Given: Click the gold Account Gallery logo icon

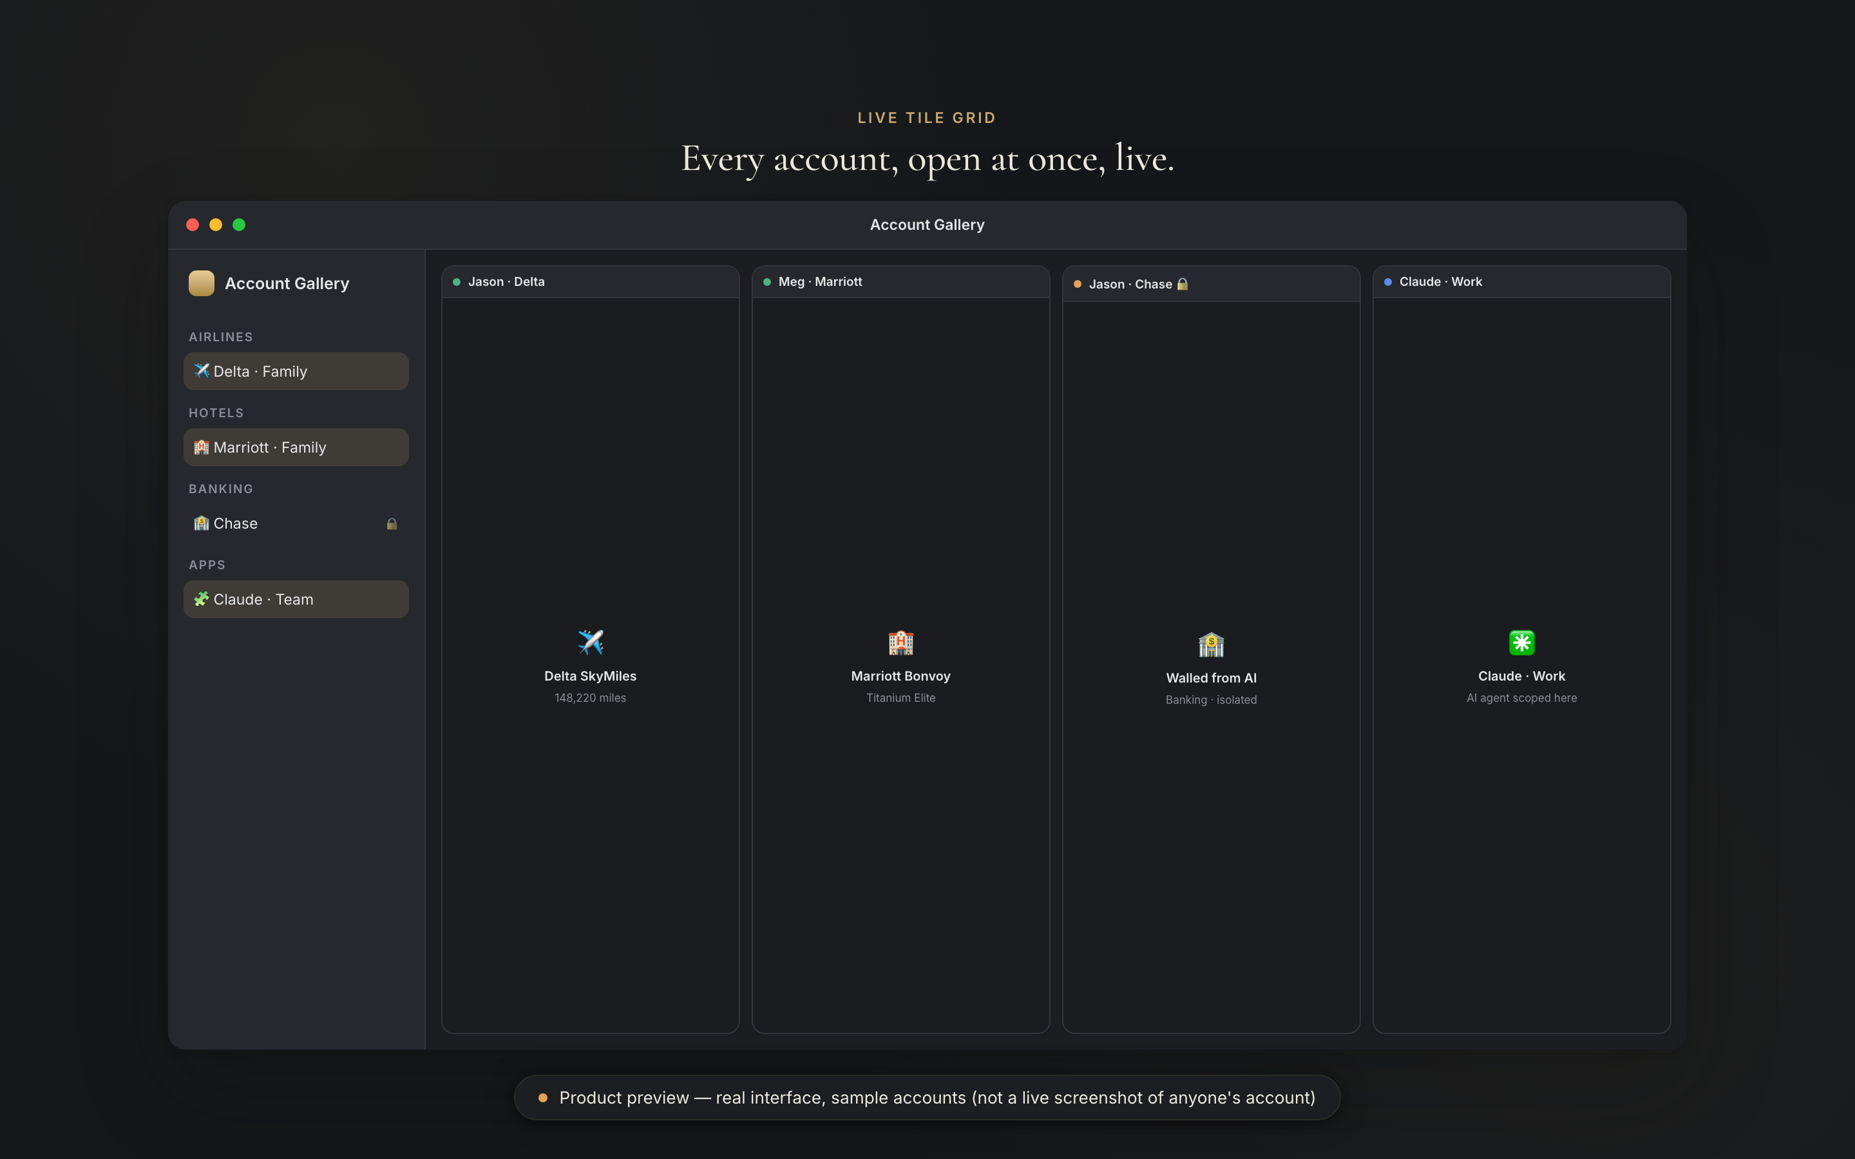Looking at the screenshot, I should tap(202, 283).
